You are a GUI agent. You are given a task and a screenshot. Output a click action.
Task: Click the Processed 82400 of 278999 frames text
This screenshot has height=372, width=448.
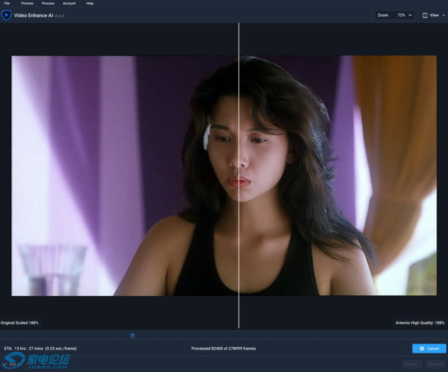point(223,348)
